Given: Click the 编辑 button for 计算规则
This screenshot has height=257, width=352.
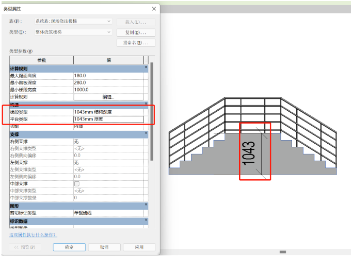Looking at the screenshot, I should (109, 97).
